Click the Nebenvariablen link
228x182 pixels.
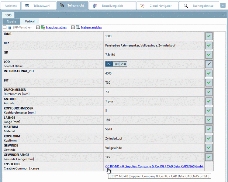pyautogui.click(x=92, y=27)
